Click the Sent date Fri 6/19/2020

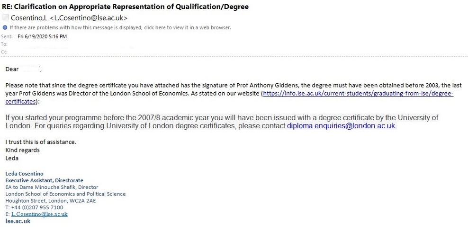click(x=42, y=36)
